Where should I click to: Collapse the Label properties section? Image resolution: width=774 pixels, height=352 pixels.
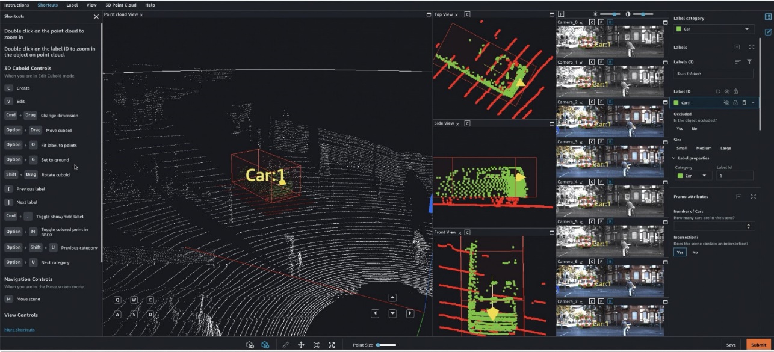[x=674, y=158]
